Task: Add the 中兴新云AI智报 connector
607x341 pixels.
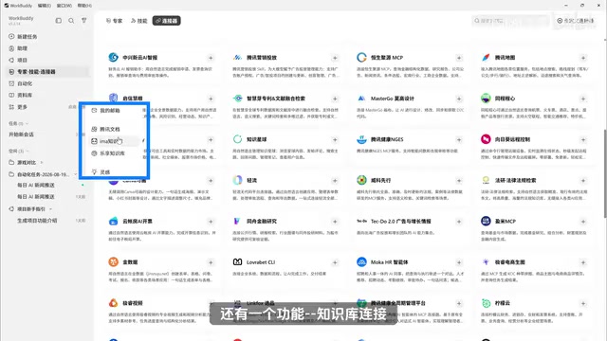Action: (x=211, y=58)
